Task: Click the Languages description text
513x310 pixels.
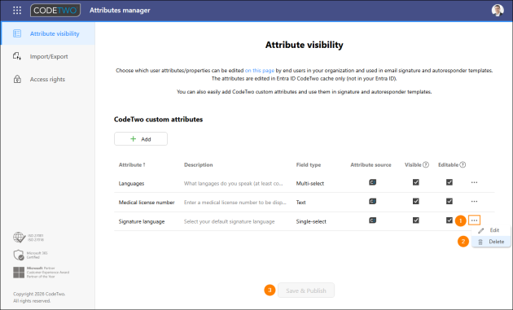Action: [x=233, y=183]
